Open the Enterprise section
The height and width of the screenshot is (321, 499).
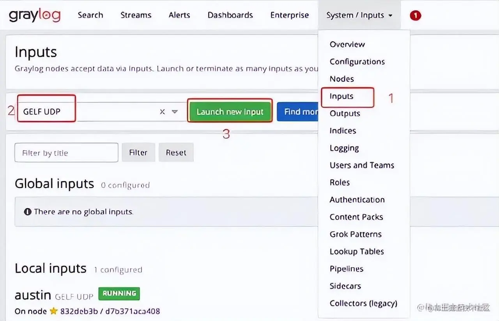click(289, 15)
